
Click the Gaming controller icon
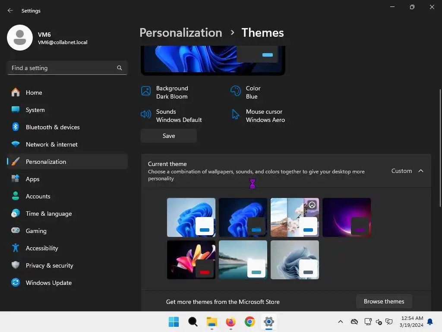pos(16,230)
